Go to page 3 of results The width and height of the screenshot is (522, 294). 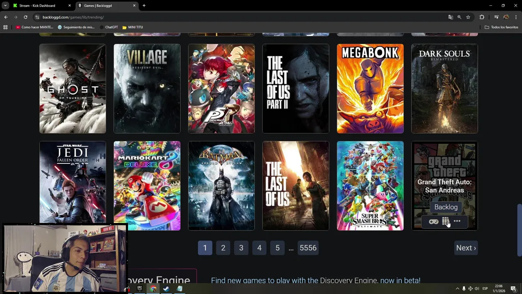(x=241, y=248)
